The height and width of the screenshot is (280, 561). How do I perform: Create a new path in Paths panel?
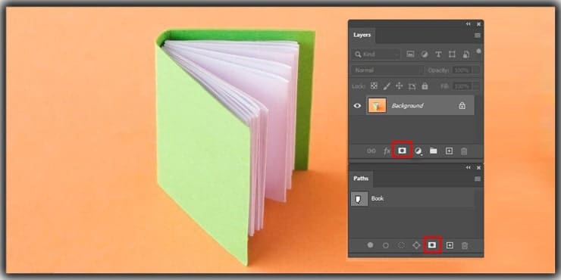click(450, 245)
